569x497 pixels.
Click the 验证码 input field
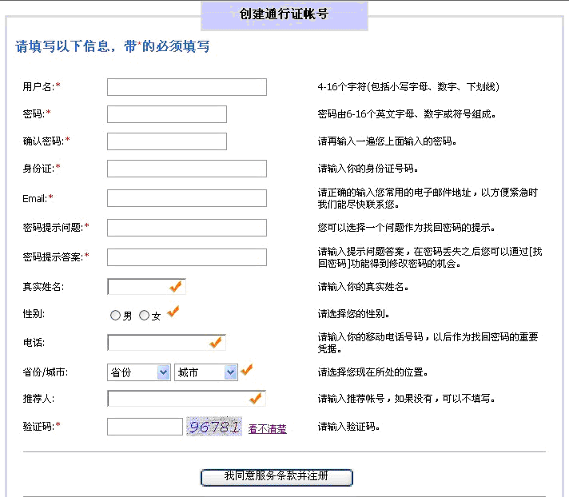(x=145, y=427)
